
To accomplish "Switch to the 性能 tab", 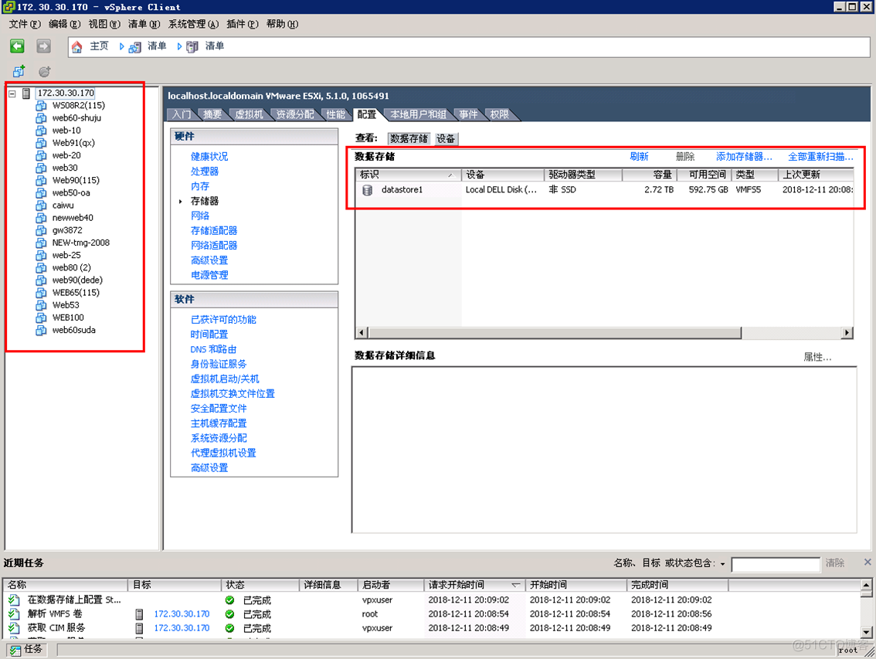I will coord(335,114).
